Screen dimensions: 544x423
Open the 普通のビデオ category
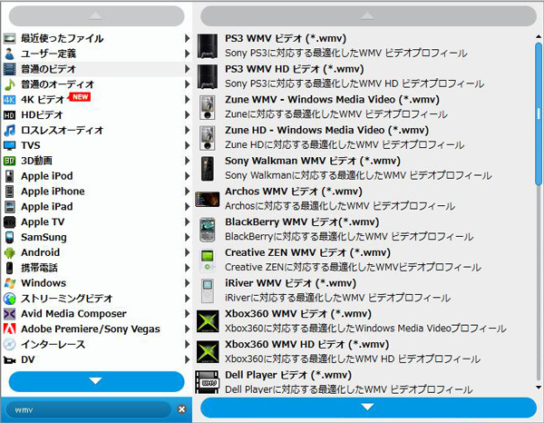click(x=96, y=69)
